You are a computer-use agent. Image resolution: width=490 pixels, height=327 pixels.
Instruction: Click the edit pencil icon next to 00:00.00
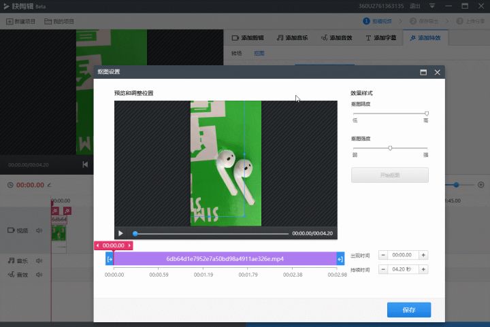(x=50, y=185)
